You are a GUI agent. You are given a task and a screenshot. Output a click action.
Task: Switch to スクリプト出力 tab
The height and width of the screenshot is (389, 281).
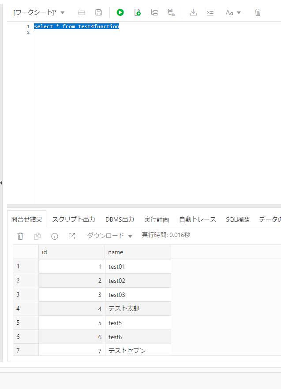[x=74, y=219]
